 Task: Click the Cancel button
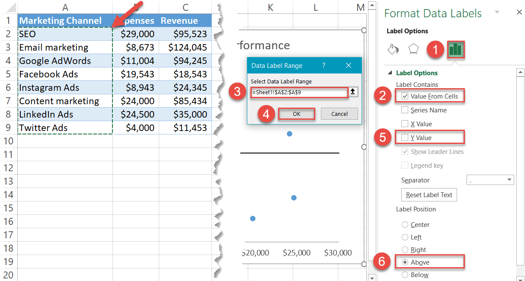point(339,113)
